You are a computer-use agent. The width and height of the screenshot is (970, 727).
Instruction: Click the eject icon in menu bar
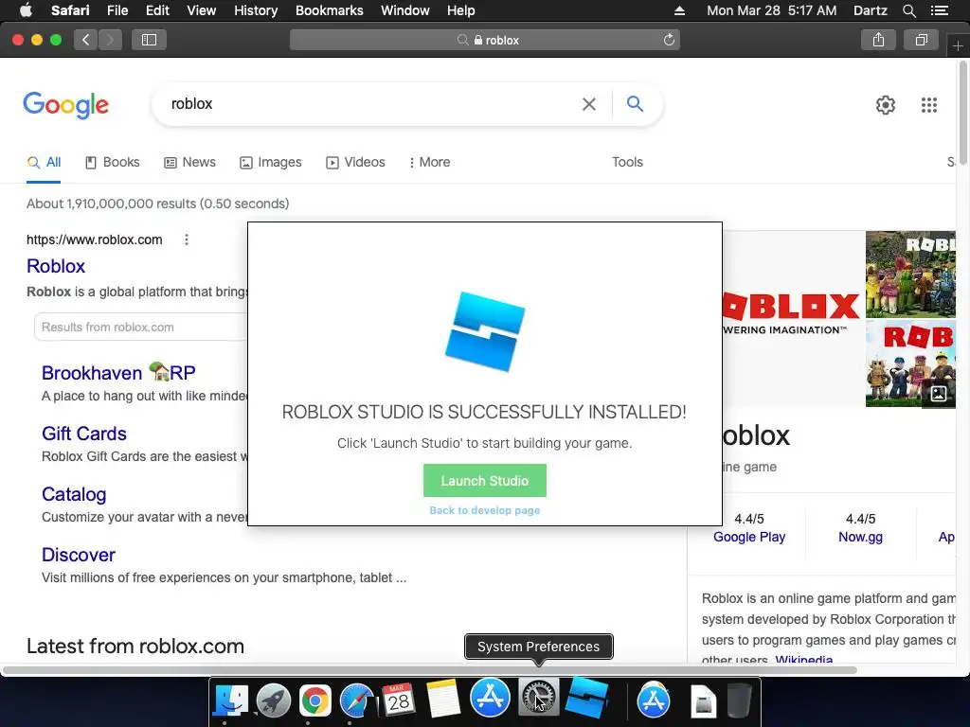click(679, 10)
